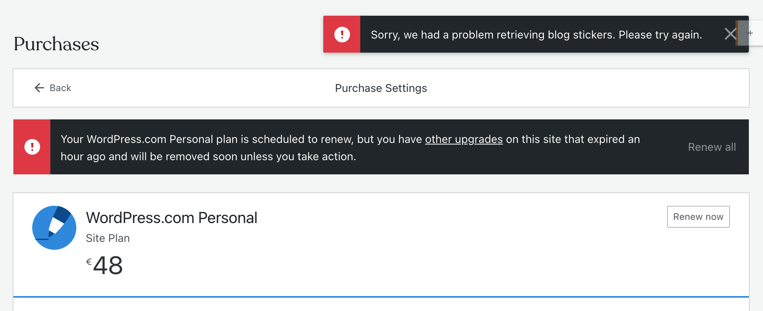Click the error icon in the stickers notification
The image size is (763, 311).
(x=341, y=34)
